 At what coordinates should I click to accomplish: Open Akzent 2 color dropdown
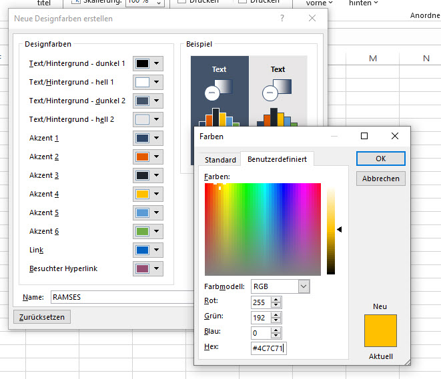(x=148, y=157)
